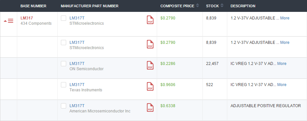
Task: Select the American Microsemiconductor Inc manufacturer name
Action: tap(100, 111)
